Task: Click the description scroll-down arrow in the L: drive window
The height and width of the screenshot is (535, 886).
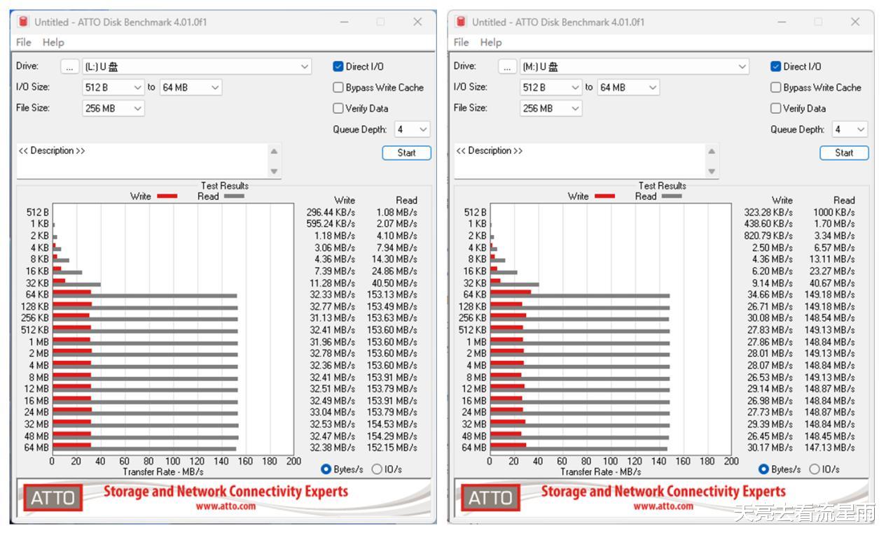Action: click(274, 171)
